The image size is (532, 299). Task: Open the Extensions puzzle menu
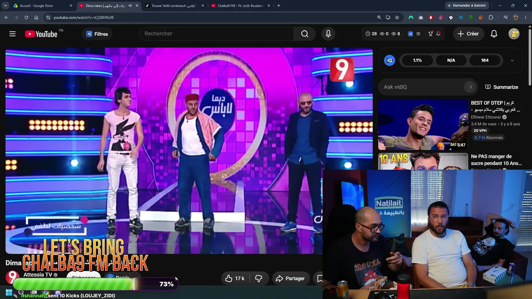tap(491, 17)
